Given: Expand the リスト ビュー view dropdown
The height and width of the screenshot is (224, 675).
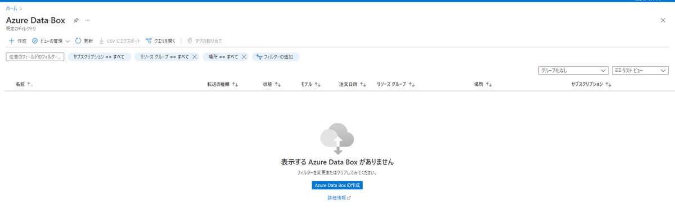Looking at the screenshot, I should click(640, 71).
